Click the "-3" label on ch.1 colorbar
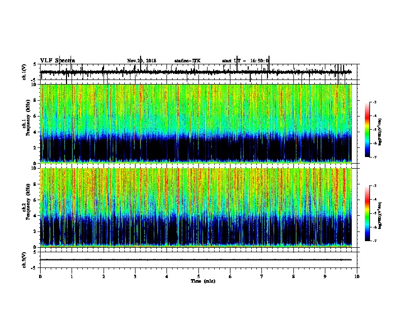 click(x=375, y=102)
